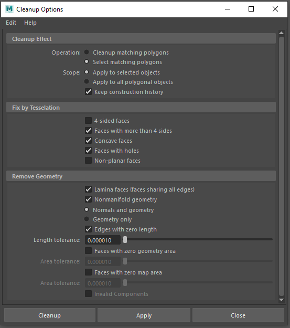
Task: Uncheck the Concave faces option
Action: pyautogui.click(x=88, y=140)
